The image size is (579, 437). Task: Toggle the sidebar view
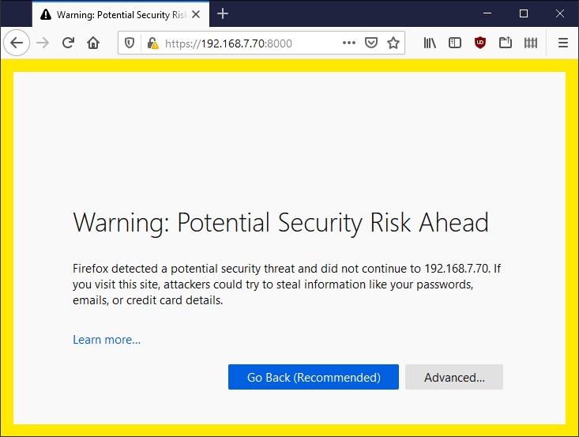(455, 43)
